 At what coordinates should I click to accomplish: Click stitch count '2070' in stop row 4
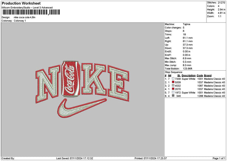(x=178, y=89)
